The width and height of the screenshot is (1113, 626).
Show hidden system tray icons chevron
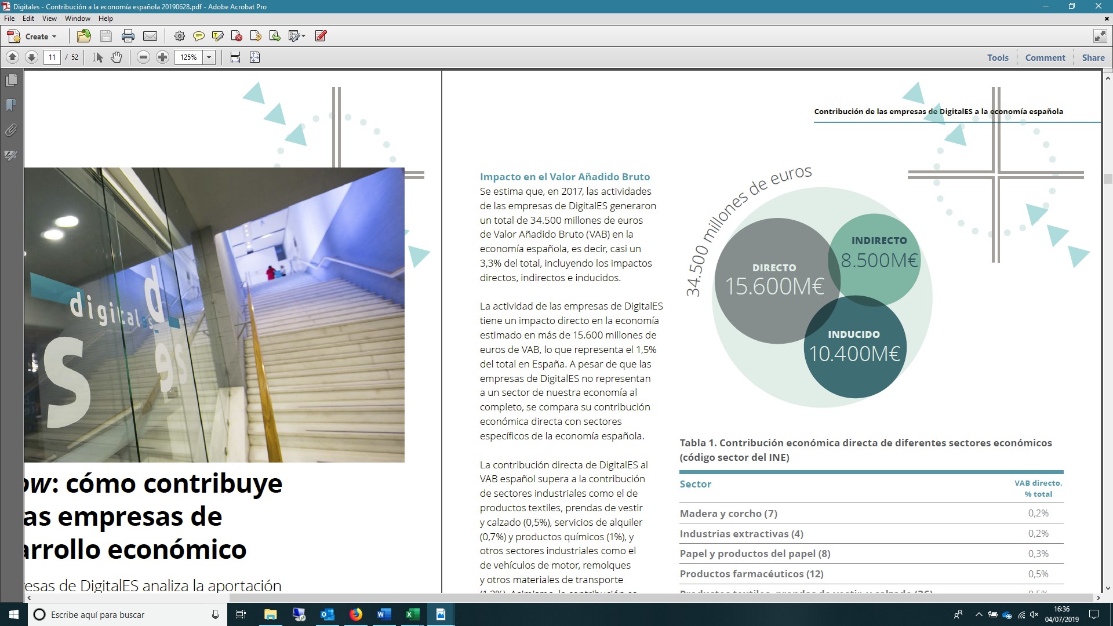click(x=979, y=614)
